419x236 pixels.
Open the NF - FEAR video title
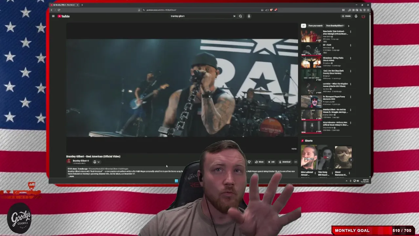[x=327, y=45]
